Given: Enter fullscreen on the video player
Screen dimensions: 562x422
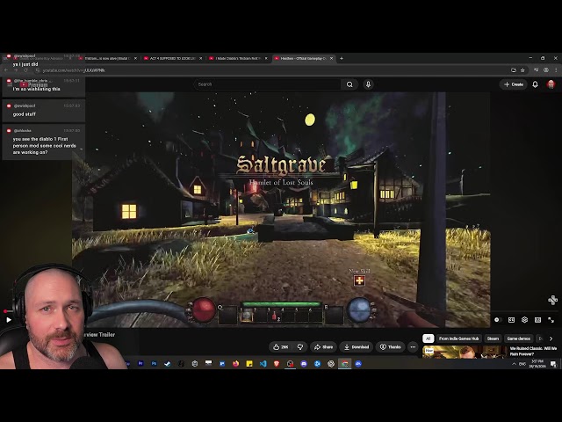Looking at the screenshot, I should pos(551,320).
